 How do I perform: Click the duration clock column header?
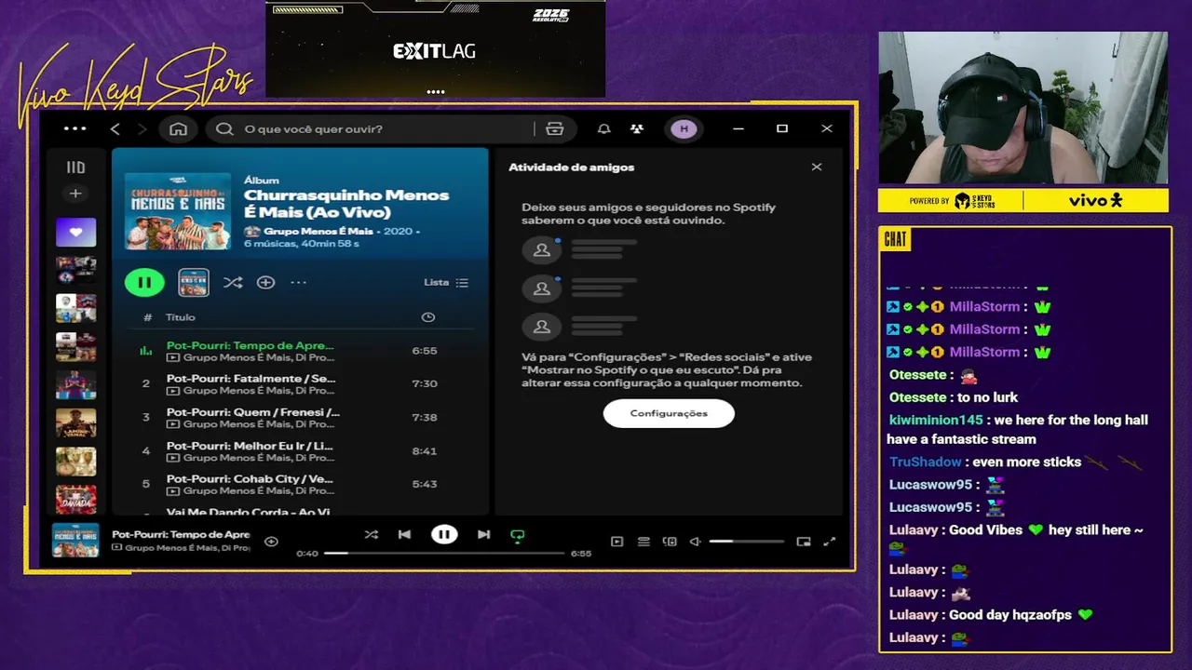428,317
